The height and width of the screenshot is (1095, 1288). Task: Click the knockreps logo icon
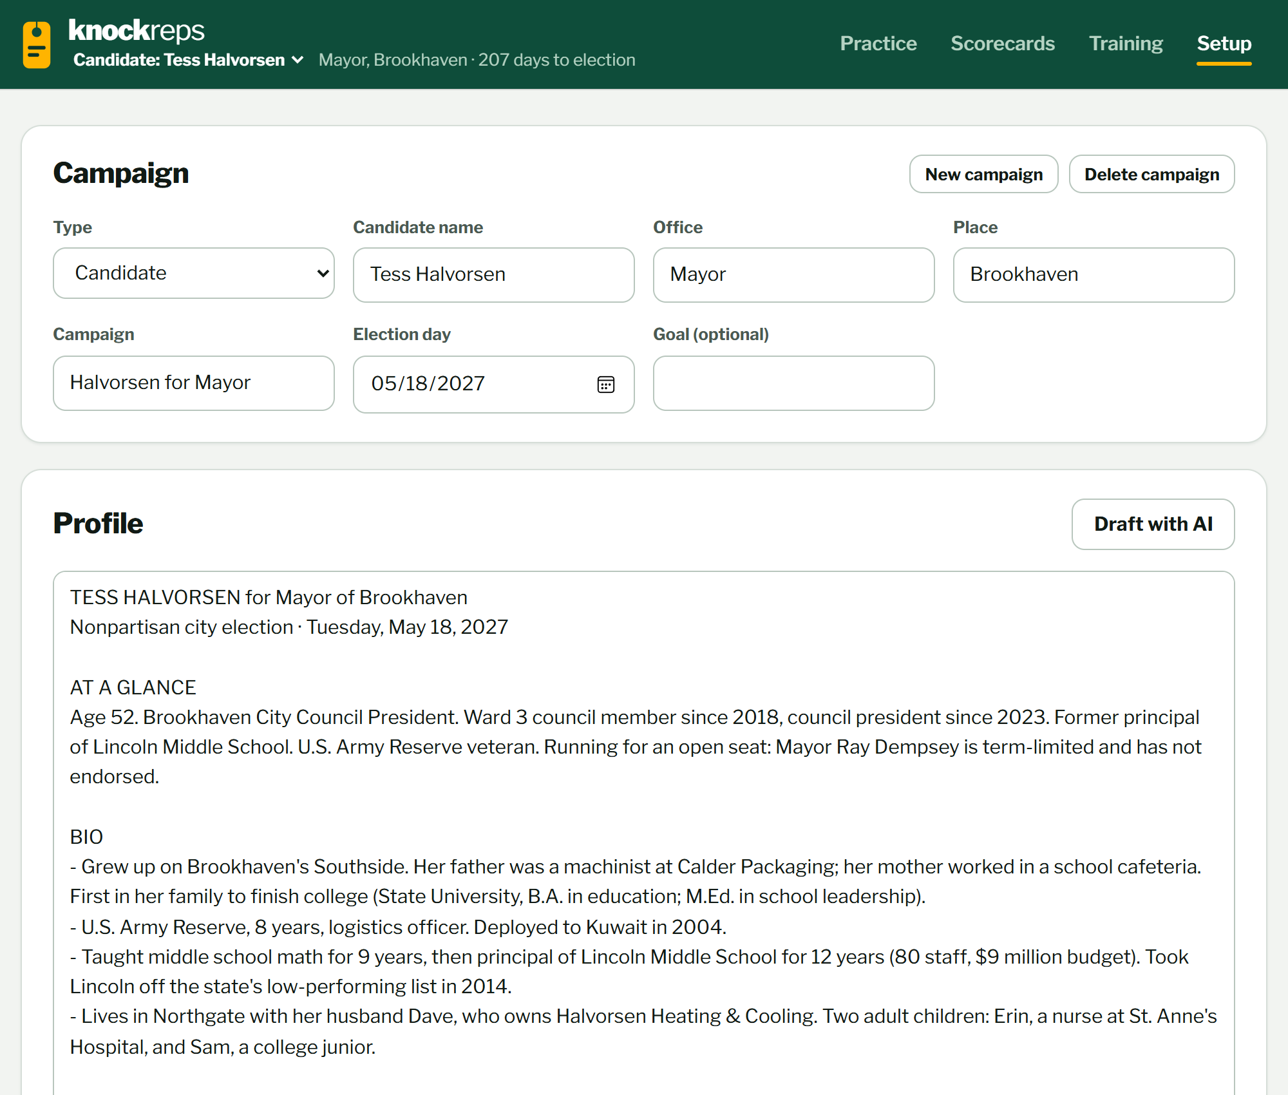coord(37,44)
